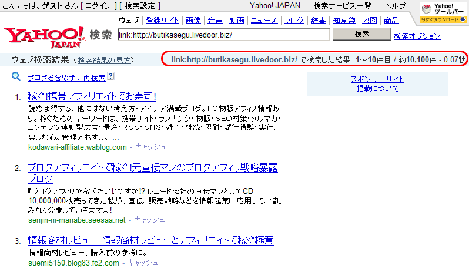Switch to 辞書 search tab
This screenshot has width=469, height=272.
tap(319, 21)
